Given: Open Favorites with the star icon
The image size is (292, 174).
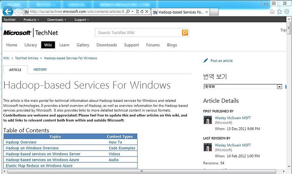Looking at the screenshot, I should (x=279, y=12).
